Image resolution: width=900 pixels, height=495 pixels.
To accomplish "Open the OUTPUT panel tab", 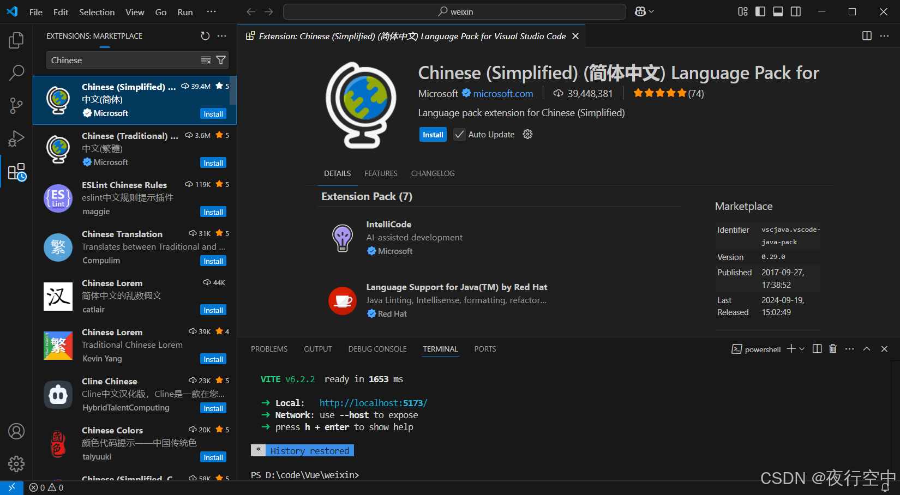I will pos(318,349).
